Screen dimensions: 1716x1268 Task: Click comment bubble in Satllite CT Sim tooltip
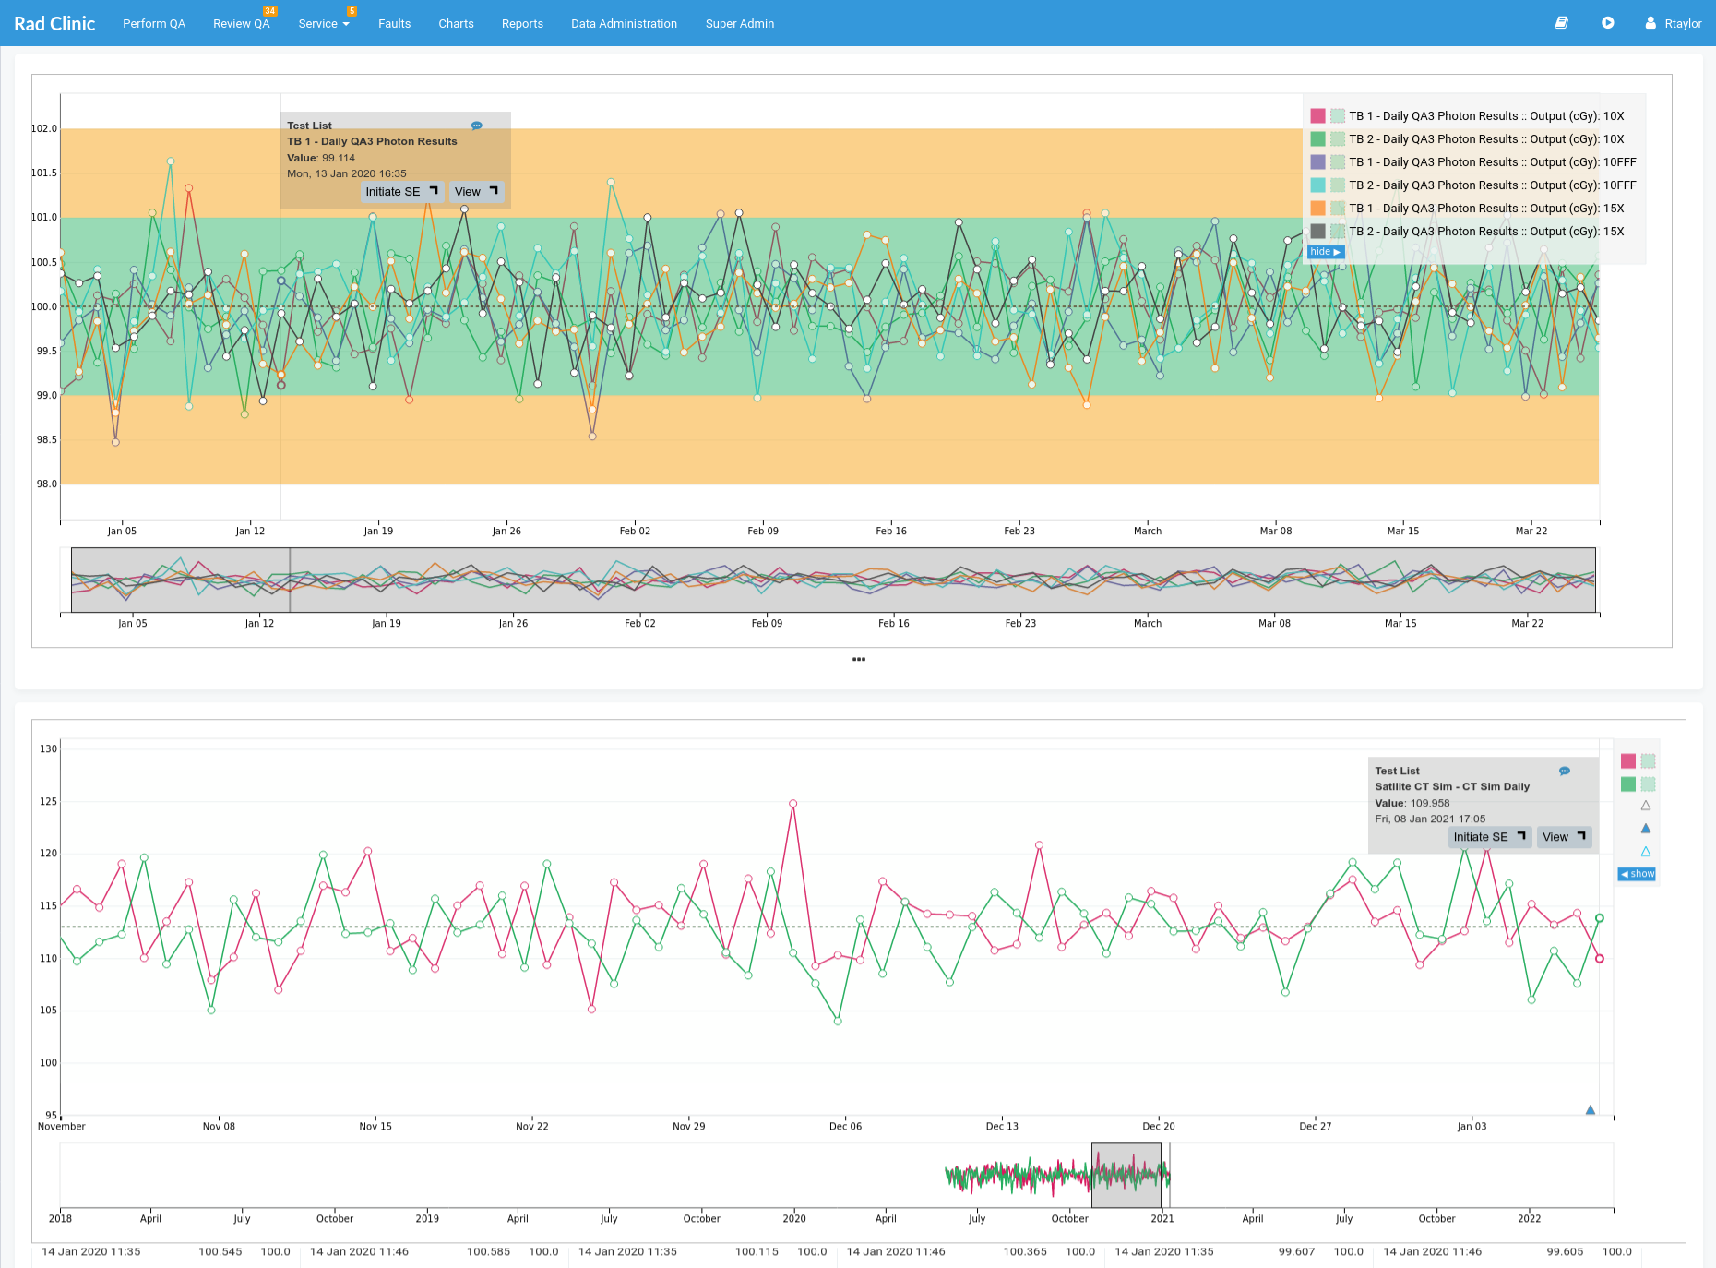click(1565, 771)
